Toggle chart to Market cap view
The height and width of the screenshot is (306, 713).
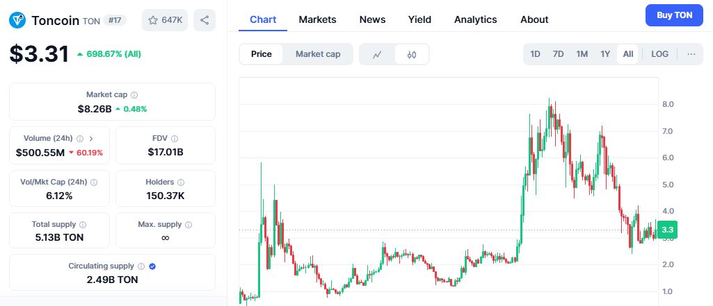tap(318, 54)
